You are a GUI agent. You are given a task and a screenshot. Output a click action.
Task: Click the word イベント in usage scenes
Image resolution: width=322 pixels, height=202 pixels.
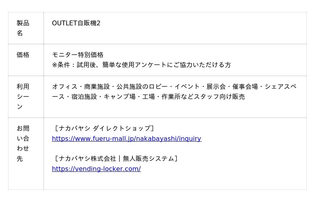pos(187,87)
